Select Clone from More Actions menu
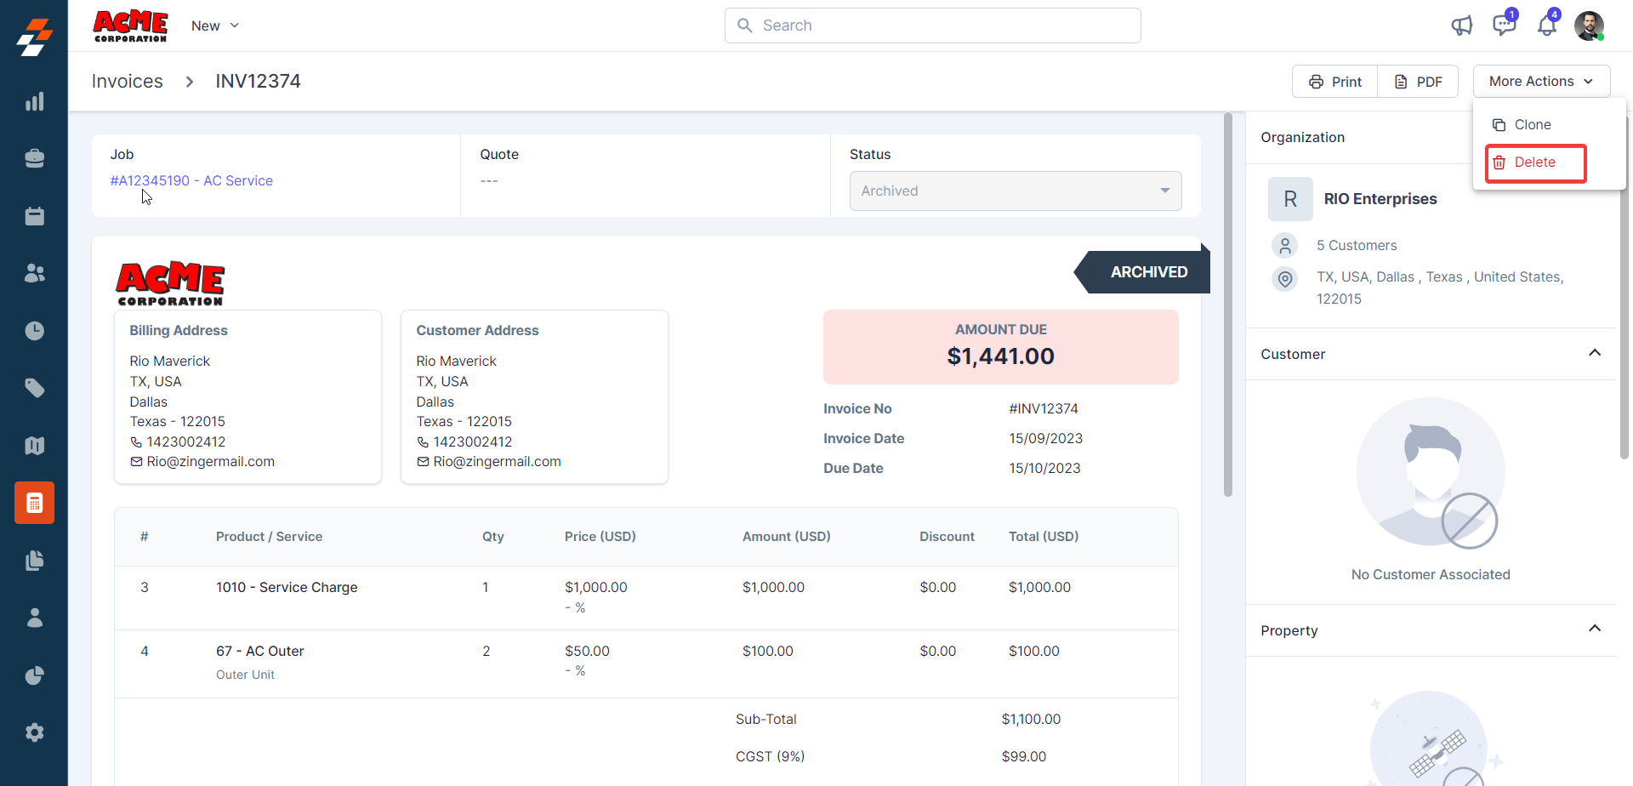Screen dimensions: 1633x786 (x=1532, y=125)
